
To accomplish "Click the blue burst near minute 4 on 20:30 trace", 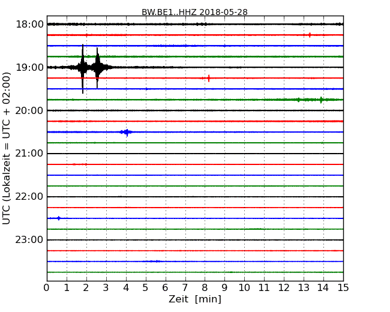I will pyautogui.click(x=127, y=132).
